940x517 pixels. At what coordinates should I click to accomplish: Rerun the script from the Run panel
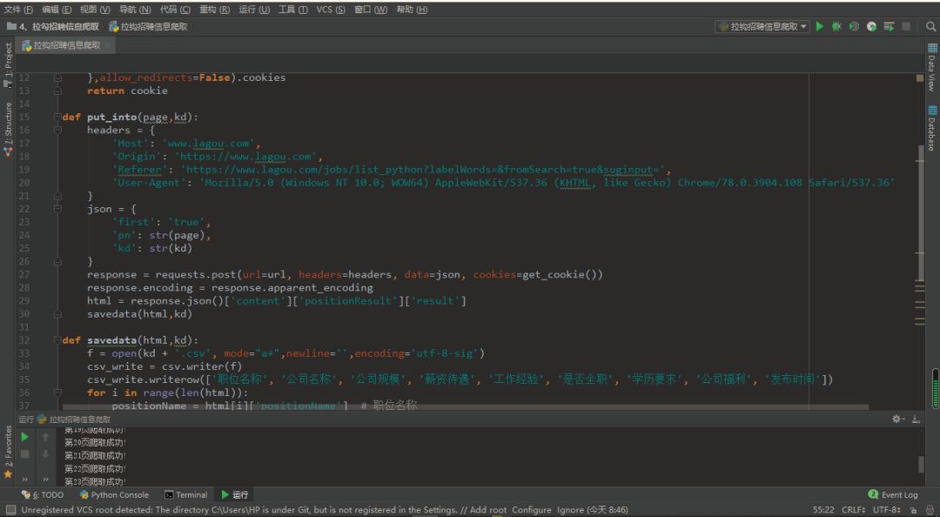24,437
